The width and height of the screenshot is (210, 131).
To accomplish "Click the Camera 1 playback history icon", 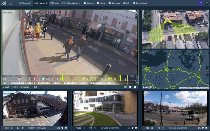I will [x=35, y=87].
